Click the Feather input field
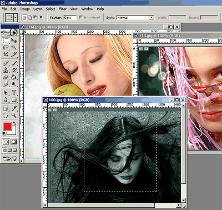 [70, 18]
